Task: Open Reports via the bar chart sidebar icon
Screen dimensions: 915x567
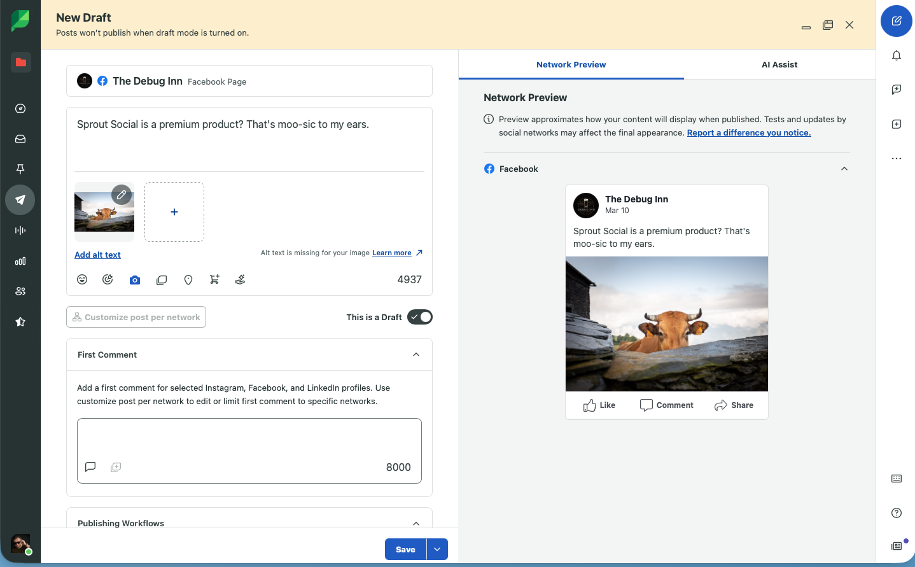Action: point(20,261)
